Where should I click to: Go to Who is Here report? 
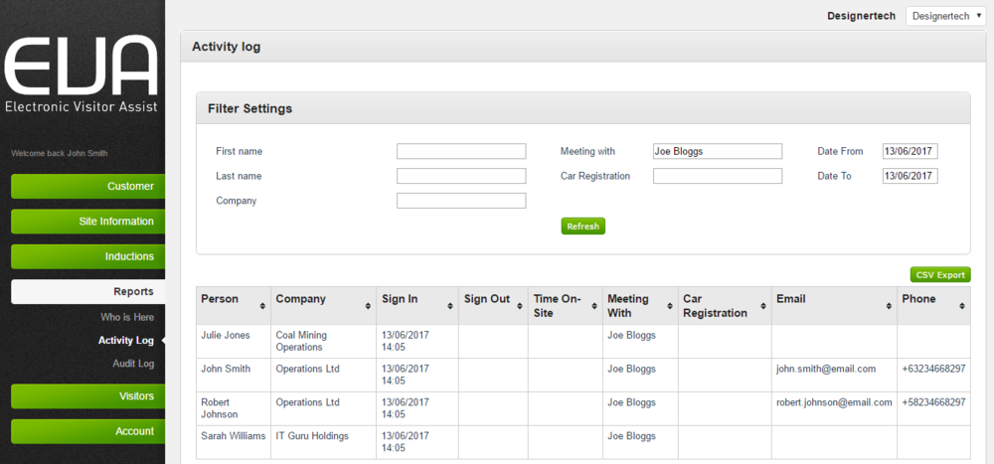point(127,317)
